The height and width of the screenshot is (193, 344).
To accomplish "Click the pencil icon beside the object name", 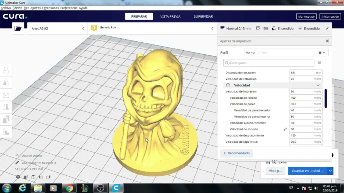I will 17,163.
